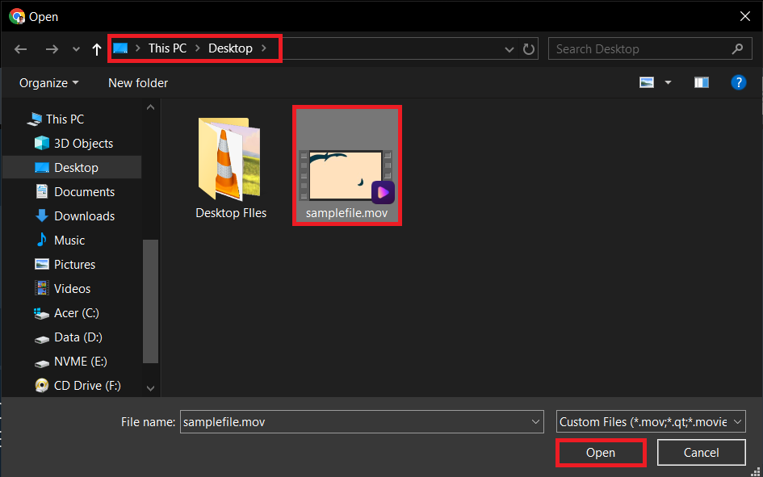Refresh the Desktop folder view

point(529,49)
